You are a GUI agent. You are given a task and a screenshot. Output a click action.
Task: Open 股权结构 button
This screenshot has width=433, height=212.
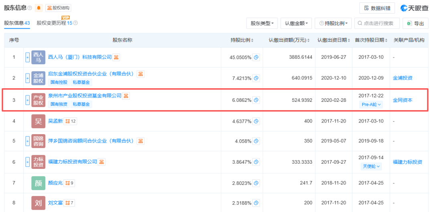point(58,8)
